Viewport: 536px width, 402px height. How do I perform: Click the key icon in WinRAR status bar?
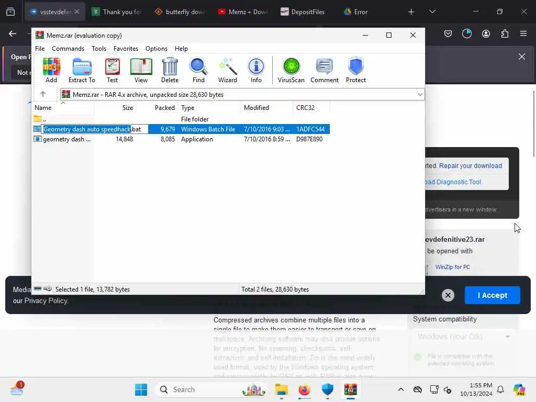tap(48, 289)
